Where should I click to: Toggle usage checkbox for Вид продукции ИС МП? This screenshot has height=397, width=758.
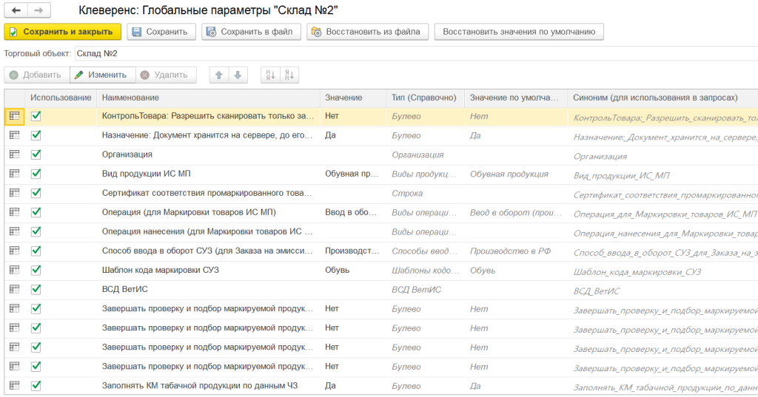36,174
